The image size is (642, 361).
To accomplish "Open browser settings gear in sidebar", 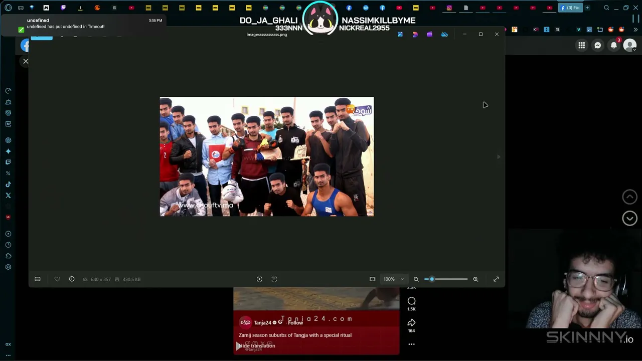I will tap(8, 267).
